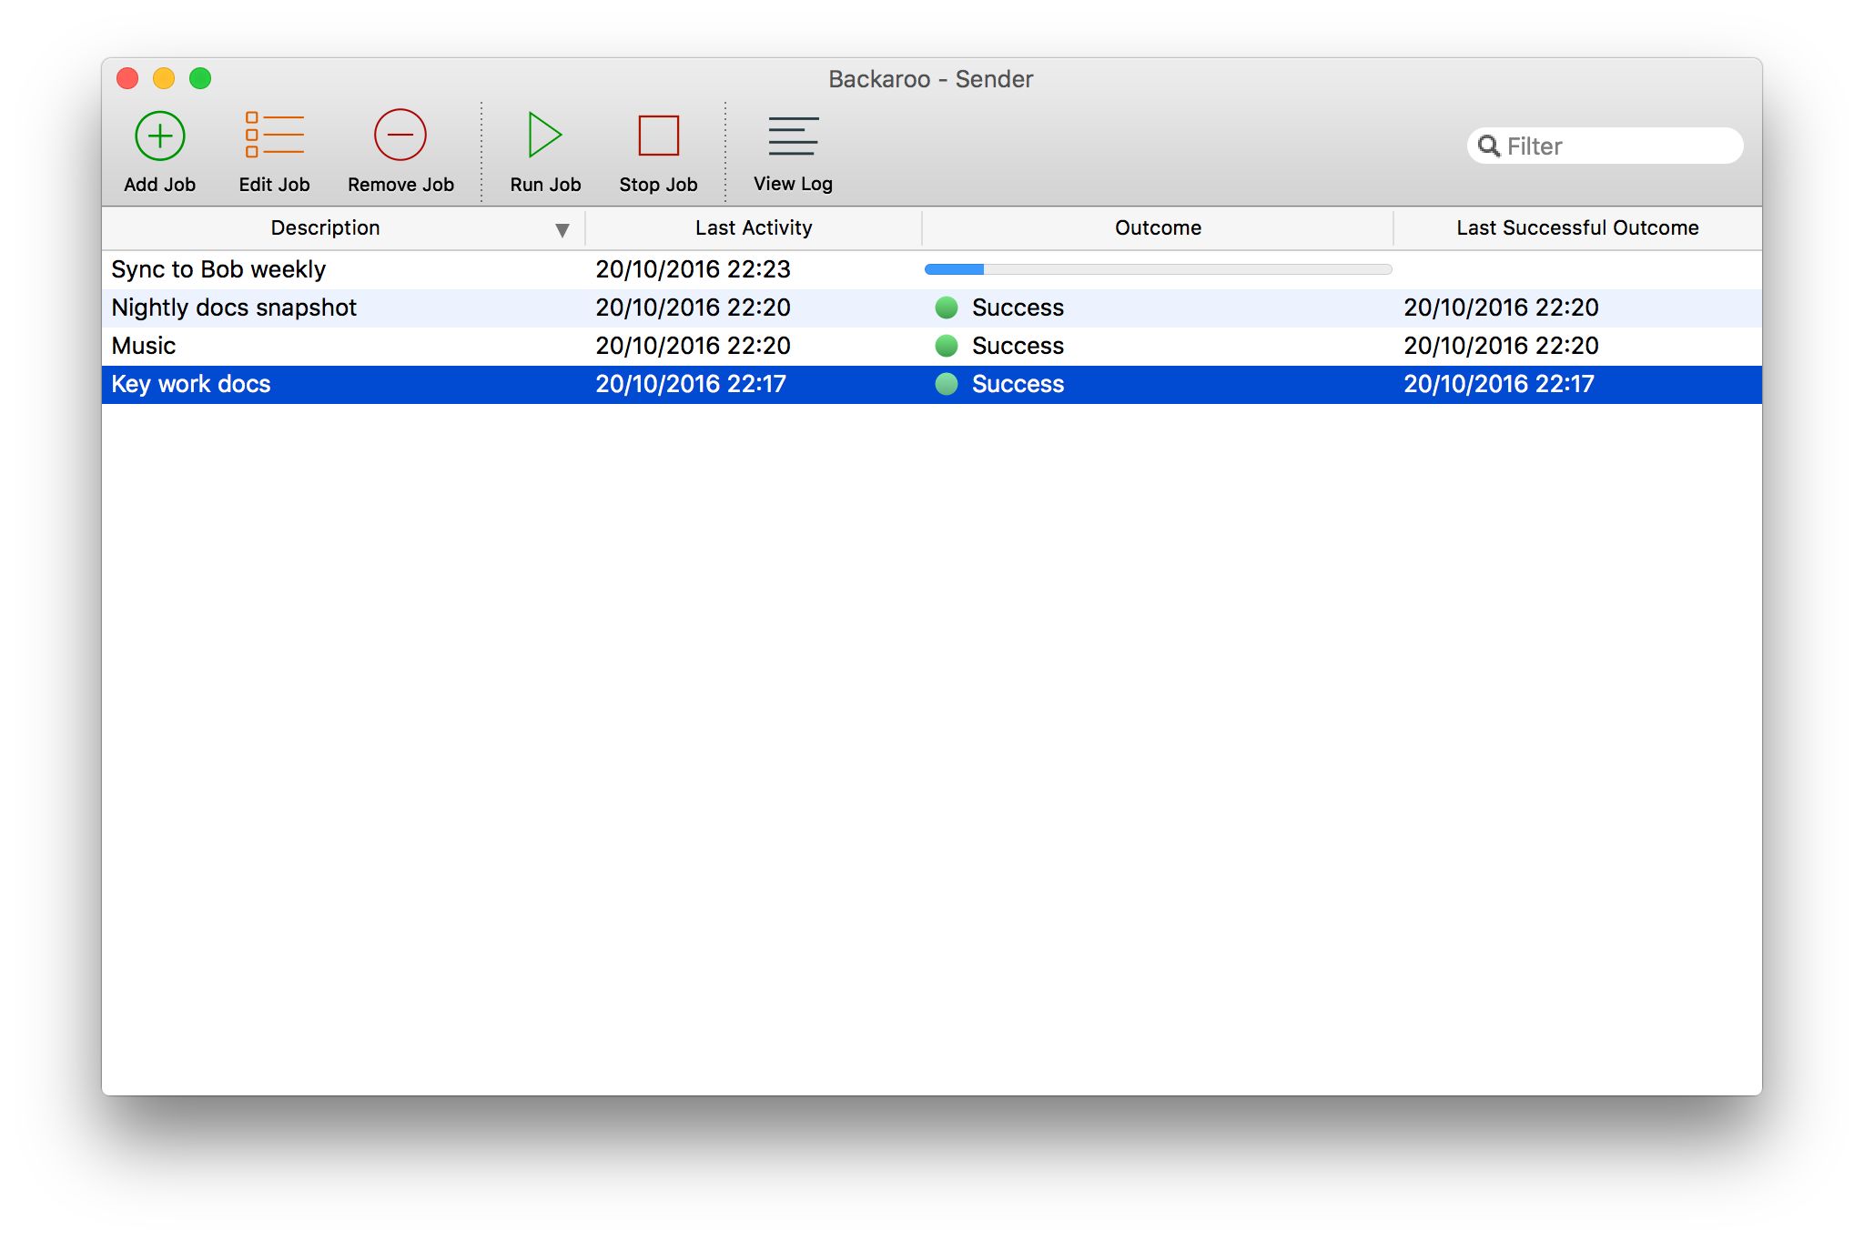Click the Outcome column header

(x=1157, y=227)
